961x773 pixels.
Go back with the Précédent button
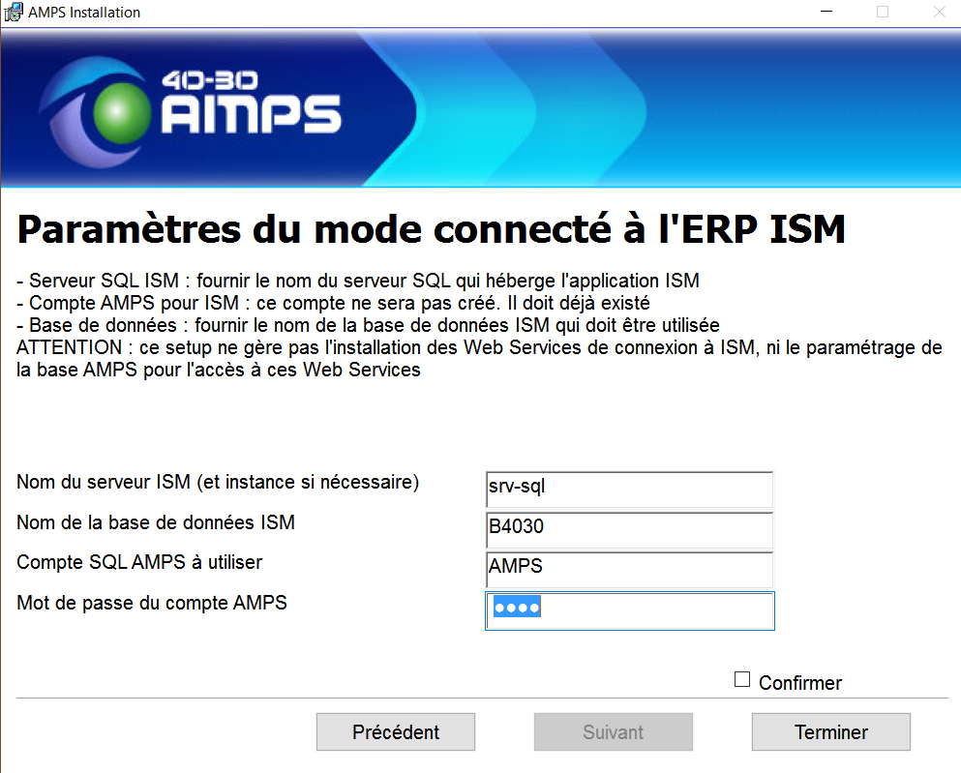(396, 732)
